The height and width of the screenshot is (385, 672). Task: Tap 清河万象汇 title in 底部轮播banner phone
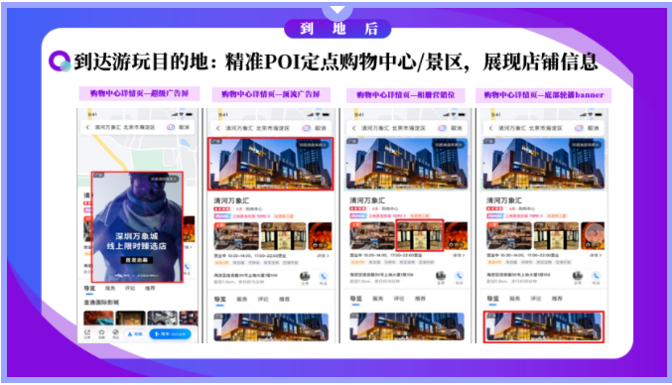(x=504, y=200)
